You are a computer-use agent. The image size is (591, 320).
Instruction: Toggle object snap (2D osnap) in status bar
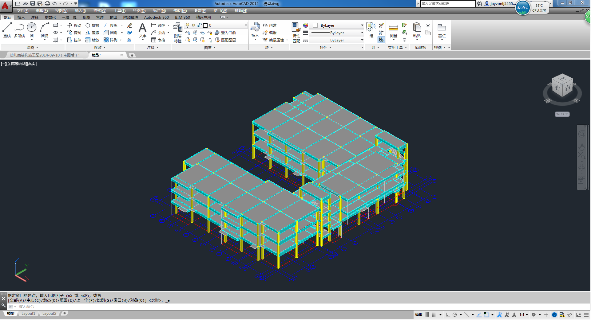pyautogui.click(x=486, y=315)
